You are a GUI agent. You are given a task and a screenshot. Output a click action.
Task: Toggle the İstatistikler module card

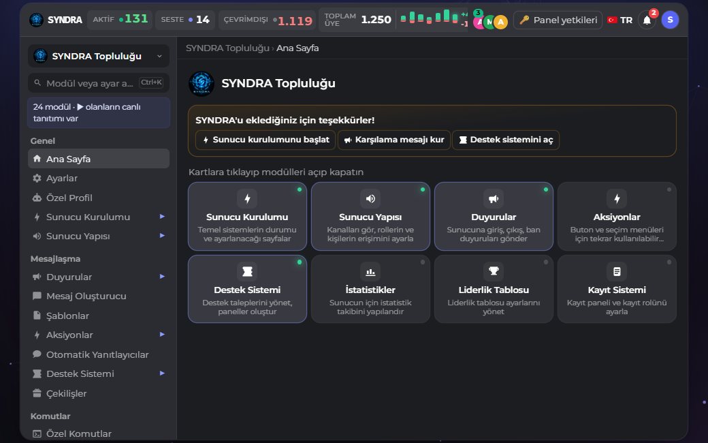370,289
